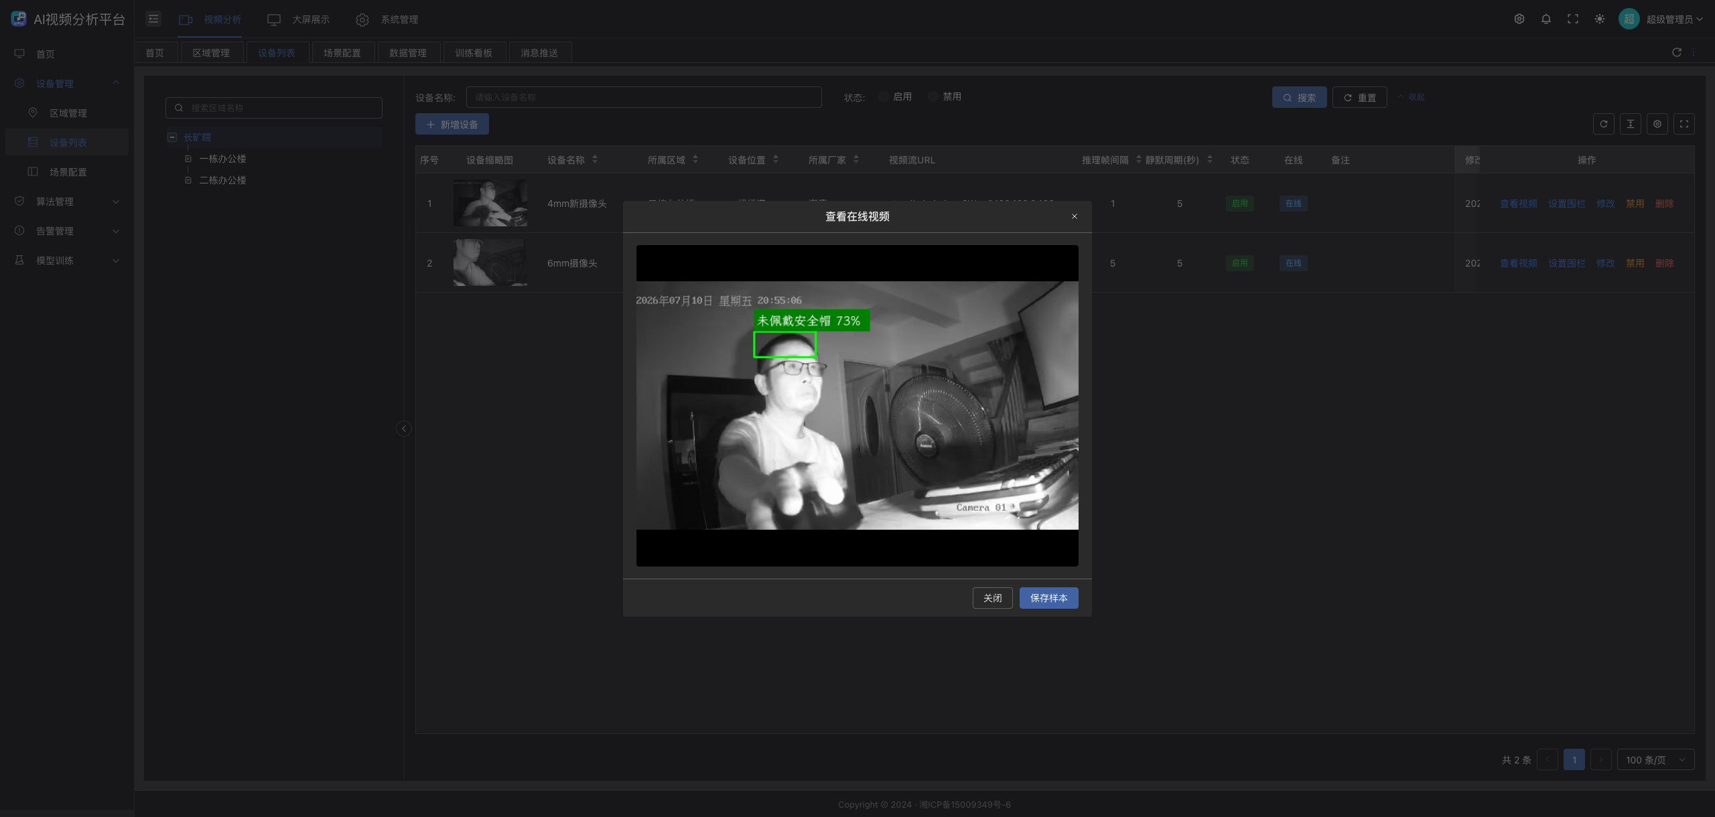Refresh tabs with the reload icon
The height and width of the screenshot is (817, 1715).
coord(1677,52)
